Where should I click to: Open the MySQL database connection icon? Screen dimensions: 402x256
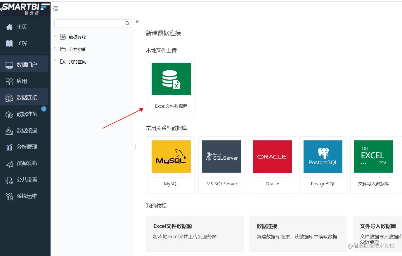pyautogui.click(x=171, y=156)
